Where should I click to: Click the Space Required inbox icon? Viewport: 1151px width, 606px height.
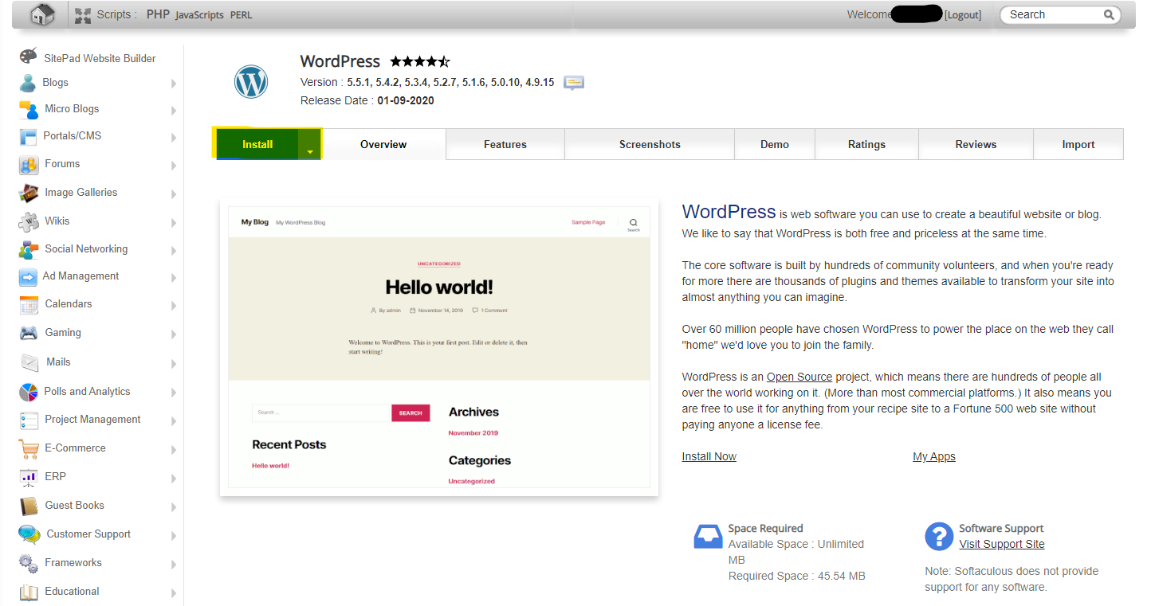click(x=708, y=537)
